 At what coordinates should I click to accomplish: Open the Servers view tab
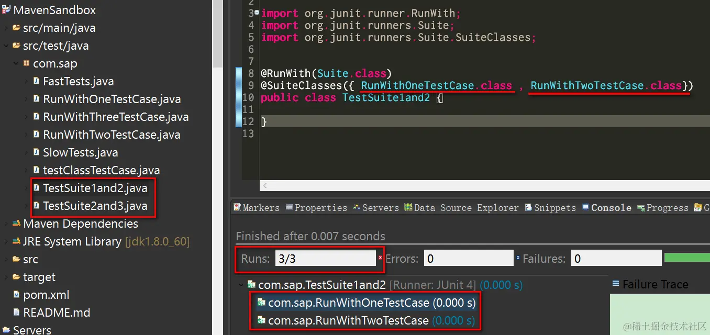(376, 208)
